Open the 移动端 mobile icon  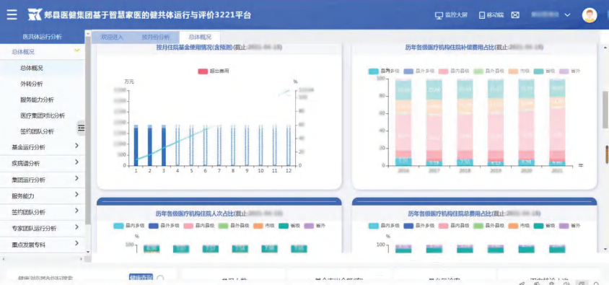click(481, 15)
